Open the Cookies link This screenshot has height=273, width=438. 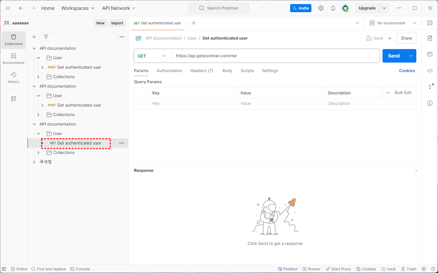(407, 71)
